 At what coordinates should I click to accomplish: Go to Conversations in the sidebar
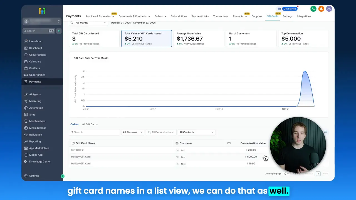pos(38,55)
